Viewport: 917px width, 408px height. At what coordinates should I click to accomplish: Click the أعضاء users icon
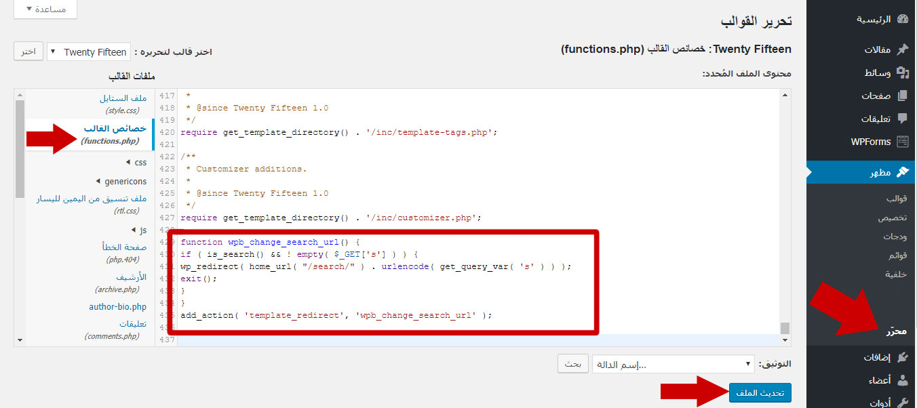tap(902, 380)
